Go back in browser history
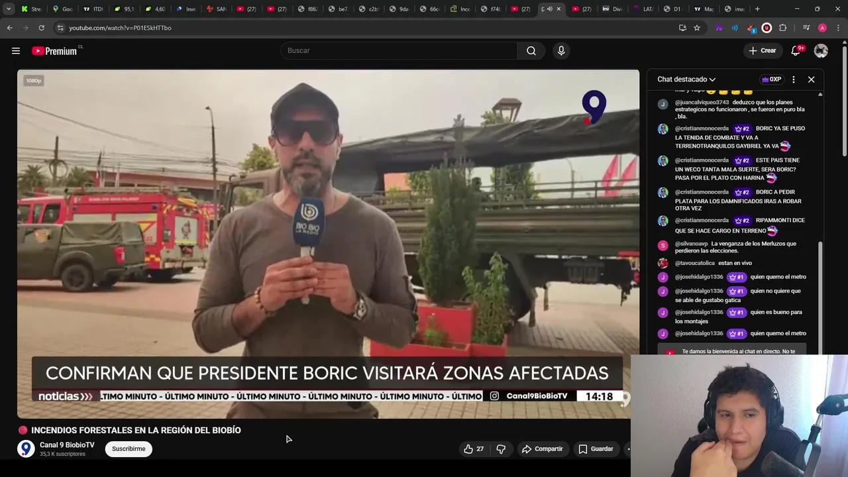Viewport: 848px width, 477px height. click(x=9, y=28)
